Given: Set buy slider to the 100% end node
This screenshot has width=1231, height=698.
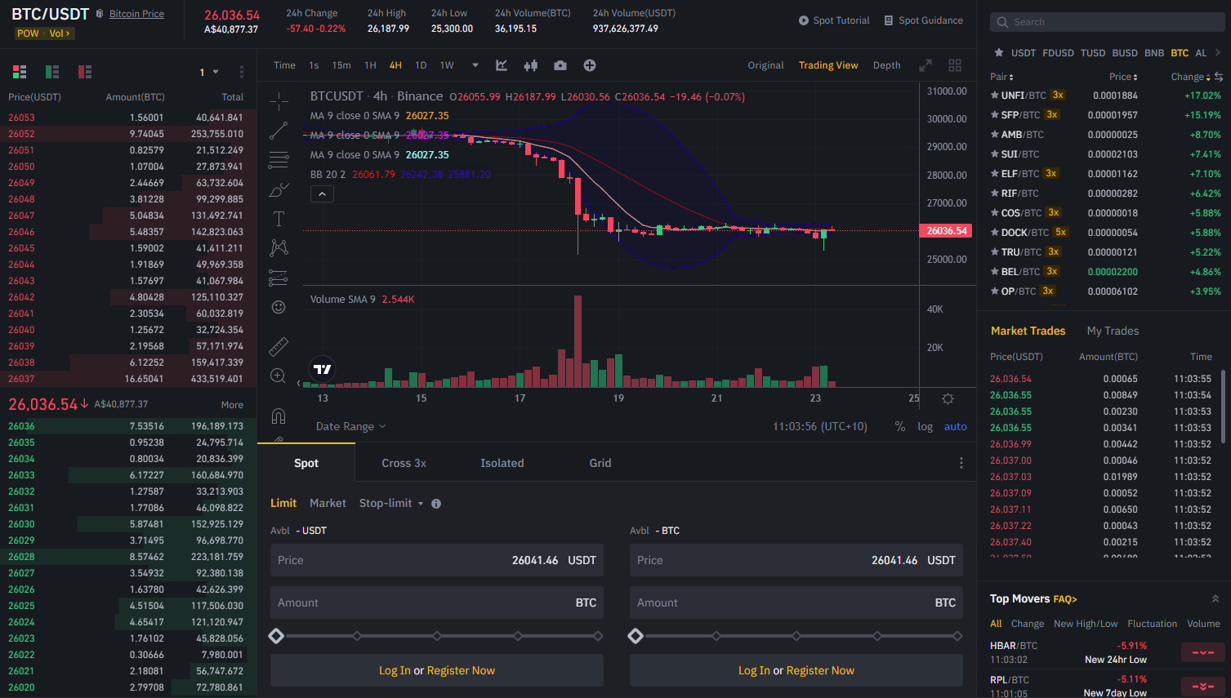Looking at the screenshot, I should [x=598, y=636].
